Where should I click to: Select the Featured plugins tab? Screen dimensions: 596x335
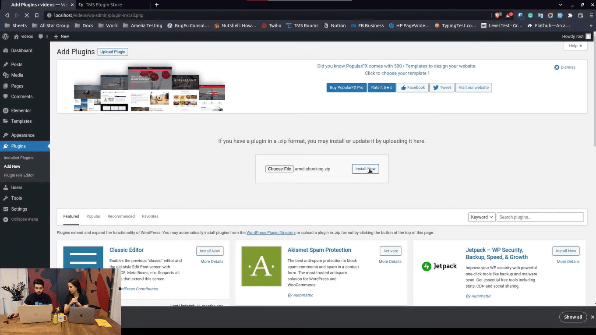pyautogui.click(x=71, y=216)
